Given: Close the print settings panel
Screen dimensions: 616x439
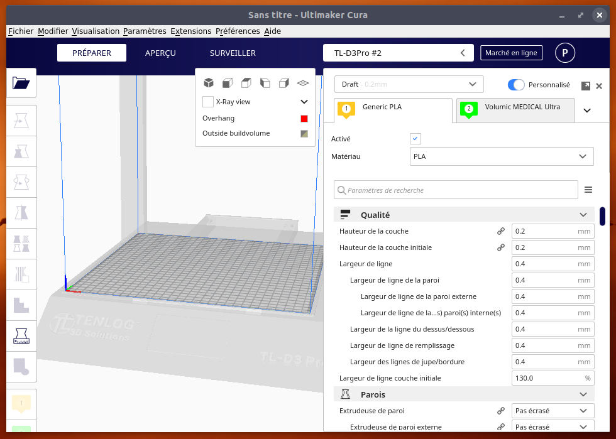Looking at the screenshot, I should [x=598, y=86].
